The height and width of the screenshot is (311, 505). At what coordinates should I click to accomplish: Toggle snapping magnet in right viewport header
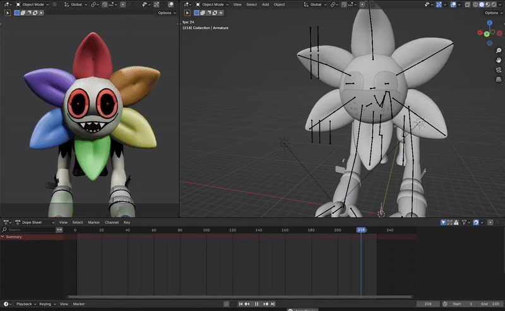(344, 4)
